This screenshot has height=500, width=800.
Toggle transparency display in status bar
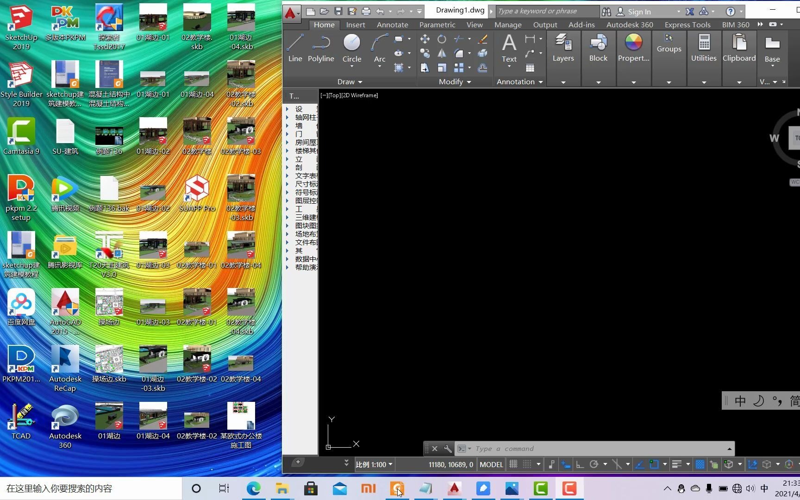click(x=700, y=464)
